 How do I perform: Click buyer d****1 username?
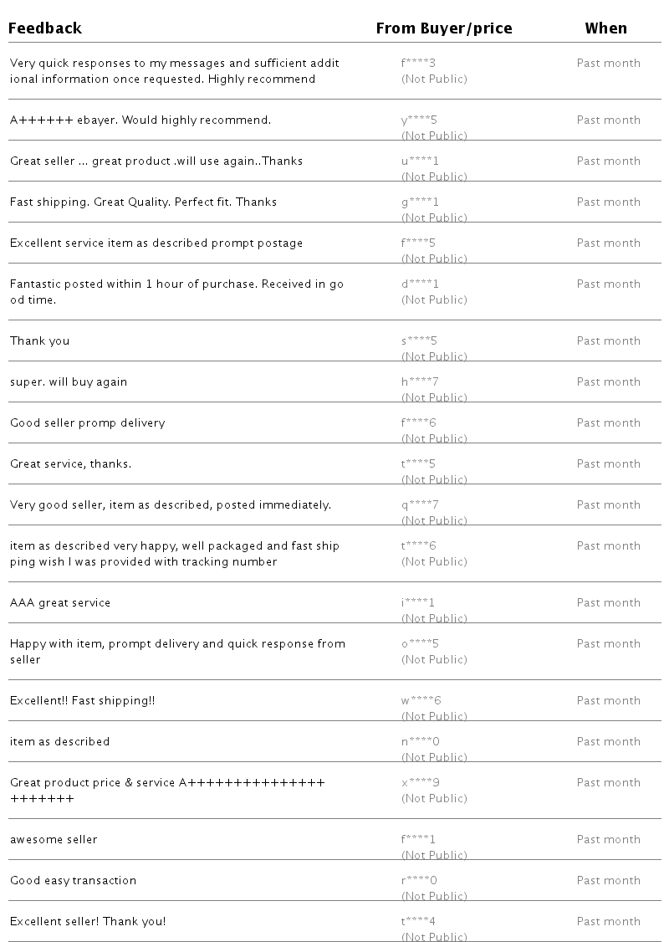point(420,284)
